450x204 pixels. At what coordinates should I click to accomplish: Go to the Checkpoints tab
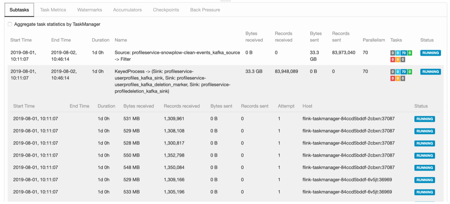[166, 10]
